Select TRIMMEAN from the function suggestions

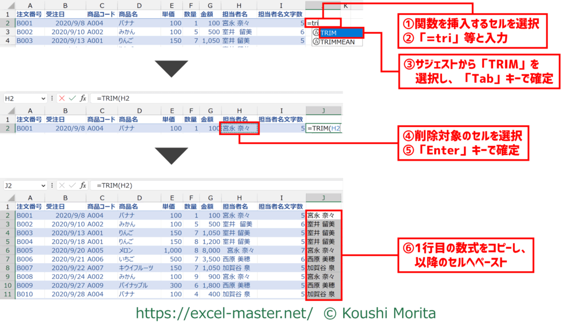[337, 42]
